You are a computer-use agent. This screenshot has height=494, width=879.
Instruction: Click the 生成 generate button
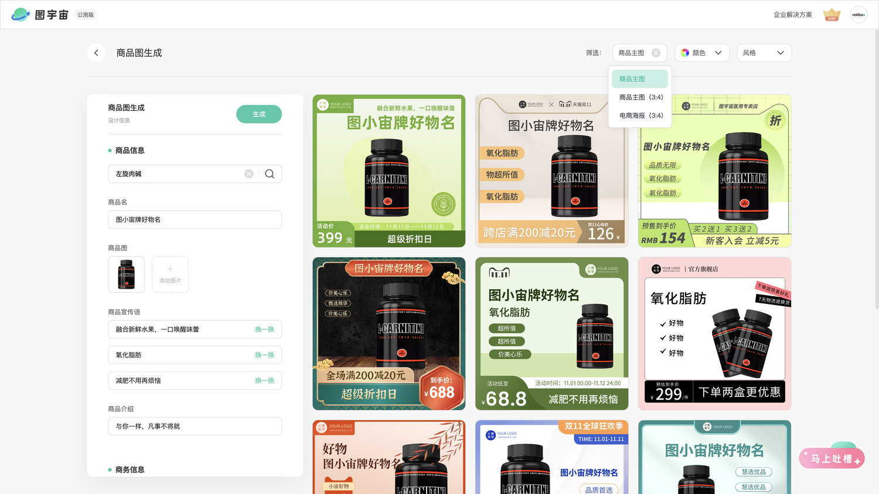259,114
